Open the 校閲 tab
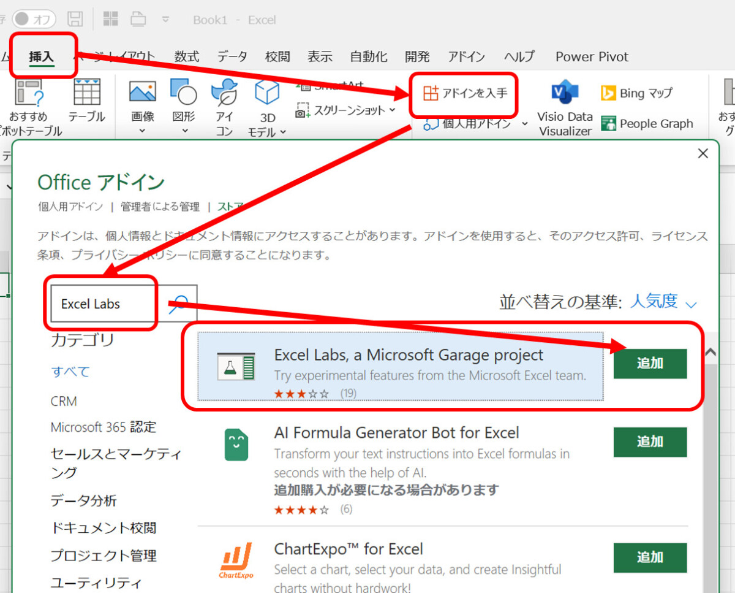735x593 pixels. coord(277,56)
